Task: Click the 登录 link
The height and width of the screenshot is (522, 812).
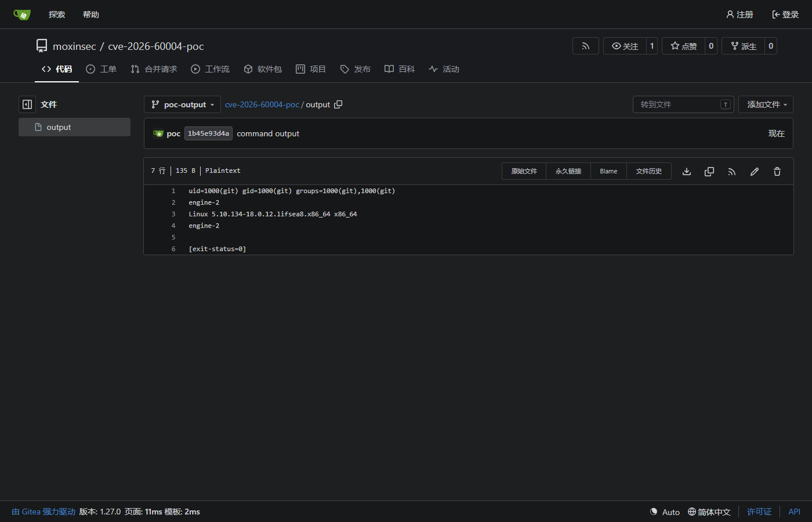Action: [x=785, y=14]
